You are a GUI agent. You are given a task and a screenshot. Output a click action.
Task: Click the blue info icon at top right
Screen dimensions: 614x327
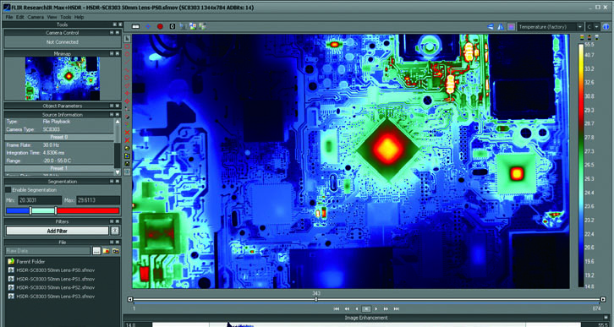click(606, 27)
